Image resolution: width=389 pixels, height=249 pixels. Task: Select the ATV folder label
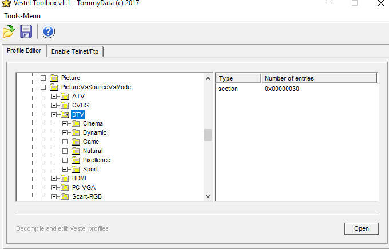(x=78, y=96)
